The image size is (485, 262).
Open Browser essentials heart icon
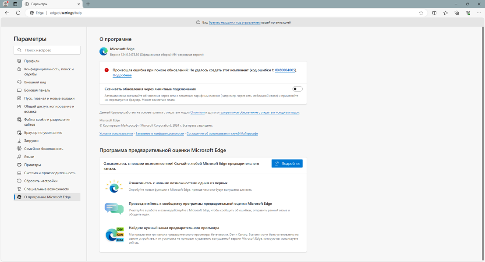[468, 13]
